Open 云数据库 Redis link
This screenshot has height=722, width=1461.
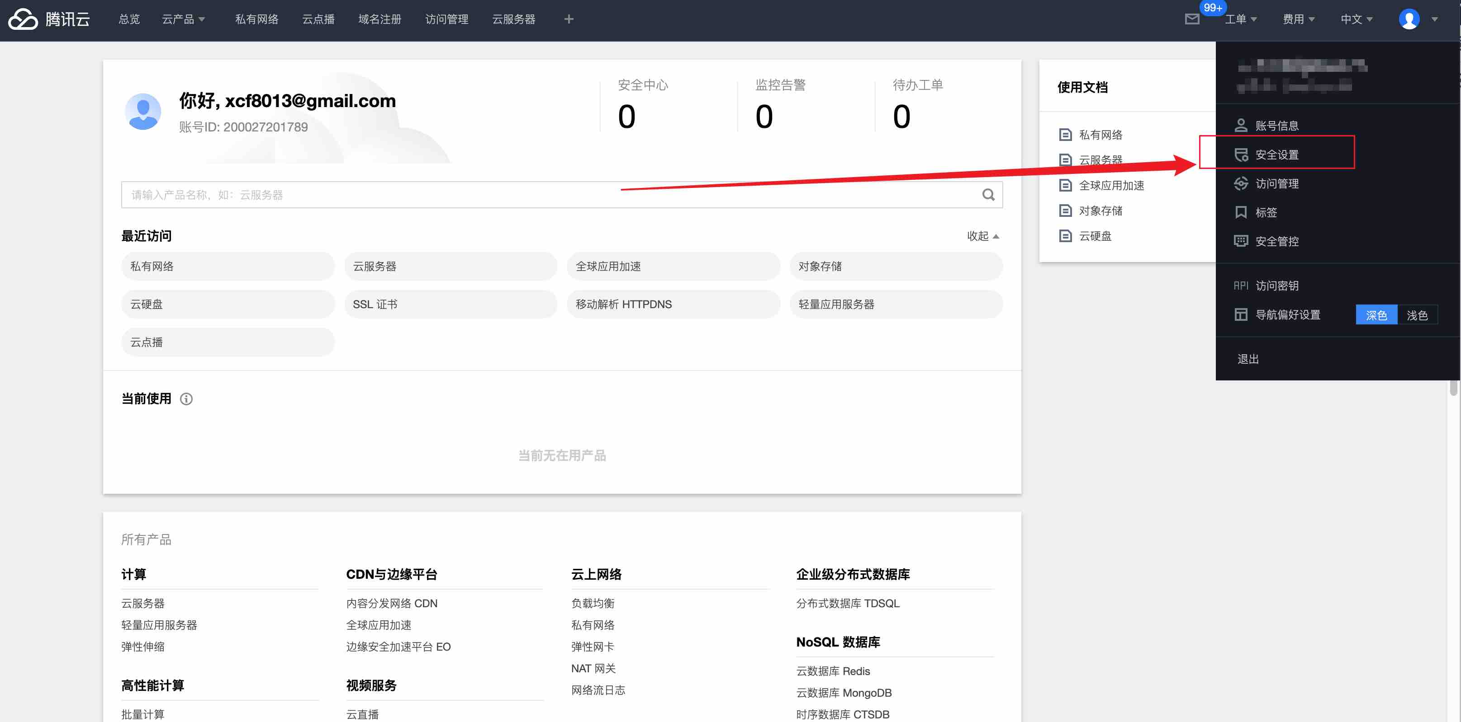tap(833, 671)
